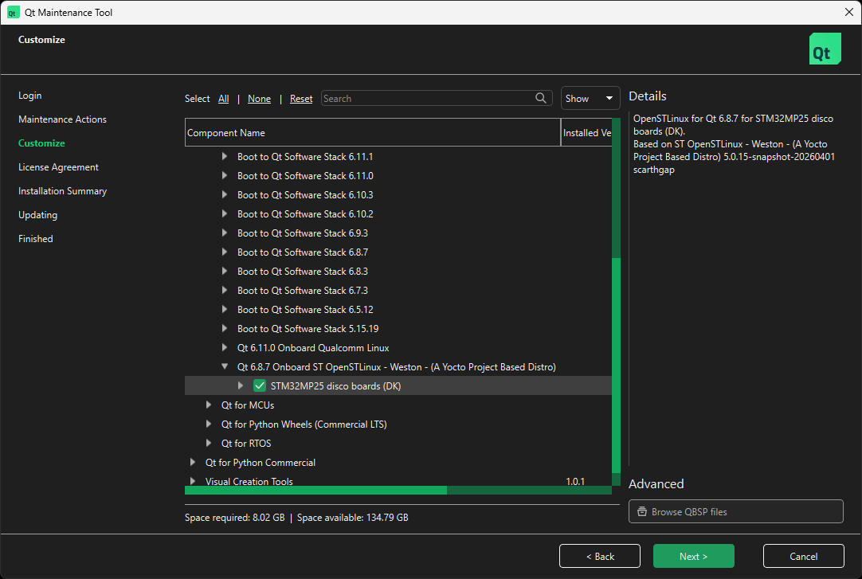Select Login from the sidebar
This screenshot has width=862, height=579.
tap(29, 95)
